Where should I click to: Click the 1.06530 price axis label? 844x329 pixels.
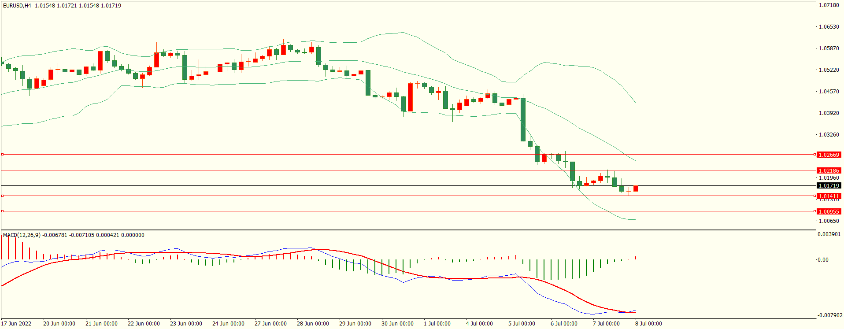pyautogui.click(x=829, y=27)
